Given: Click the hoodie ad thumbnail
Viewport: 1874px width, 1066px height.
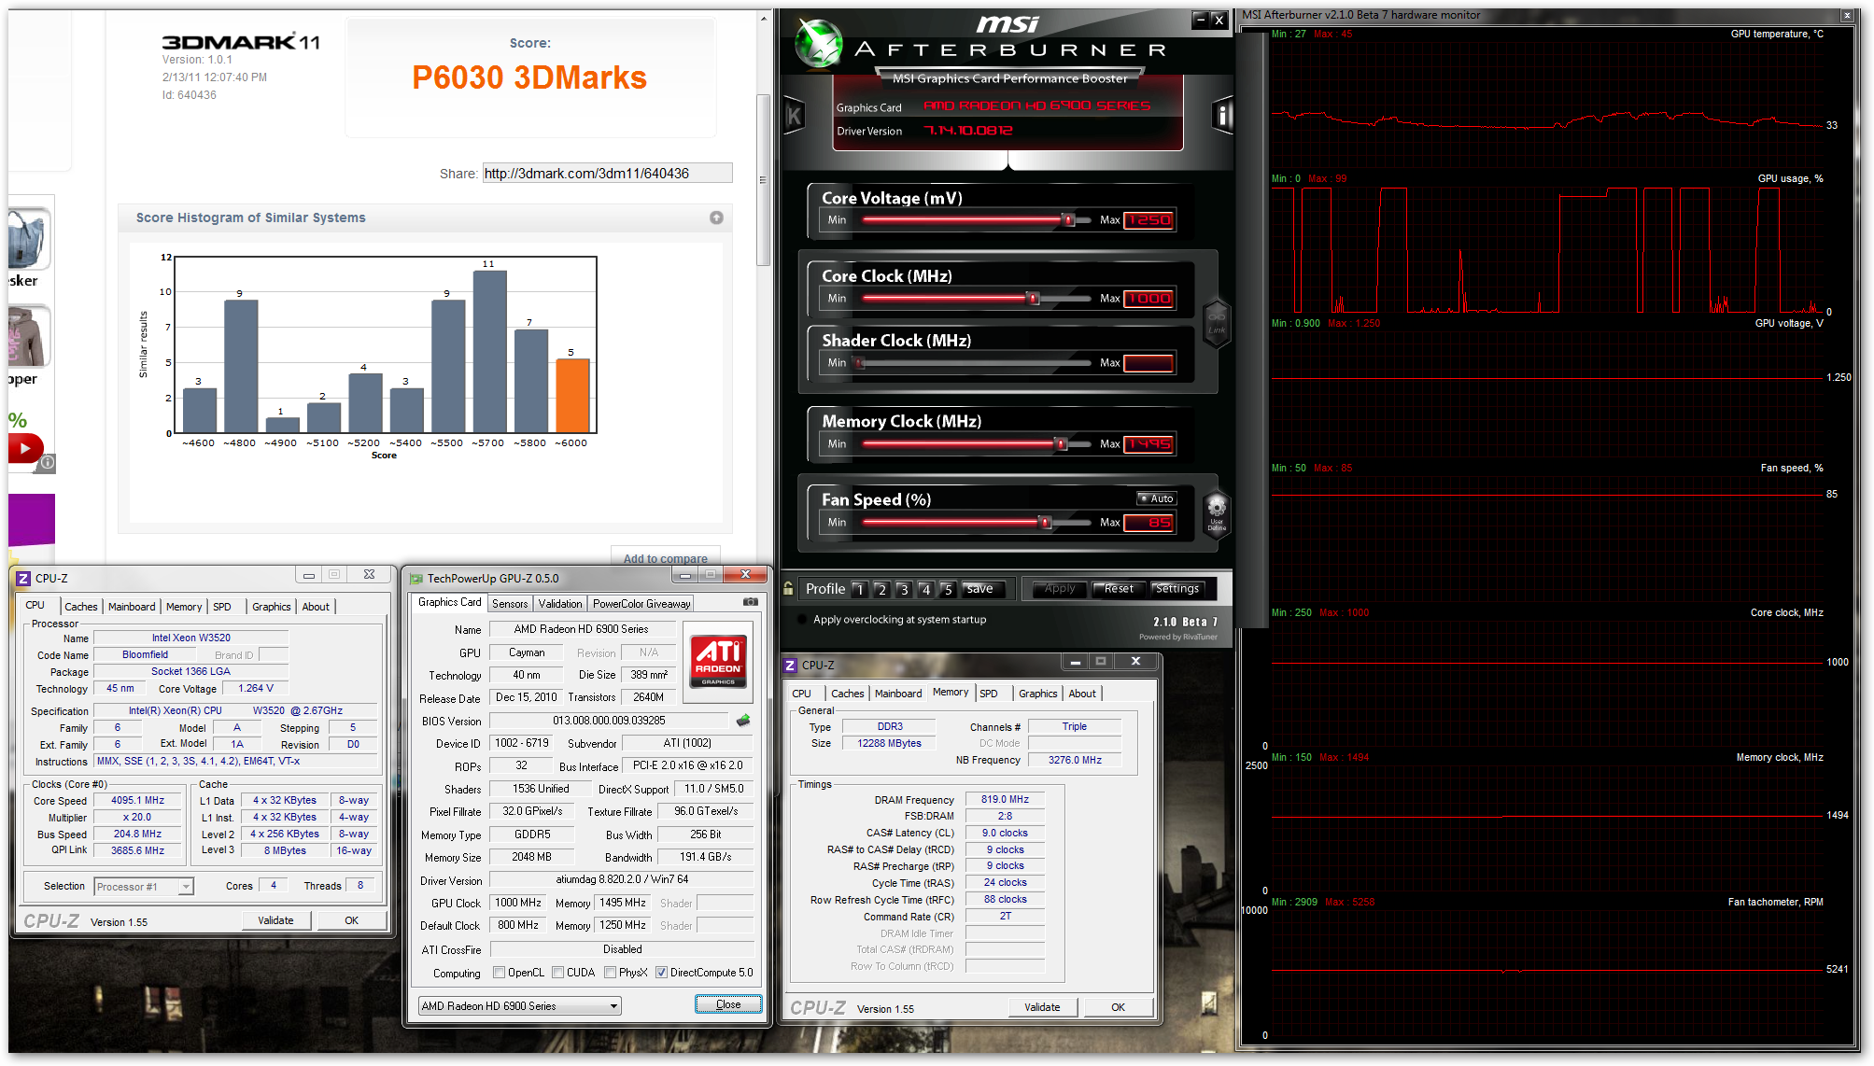Looking at the screenshot, I should (28, 337).
